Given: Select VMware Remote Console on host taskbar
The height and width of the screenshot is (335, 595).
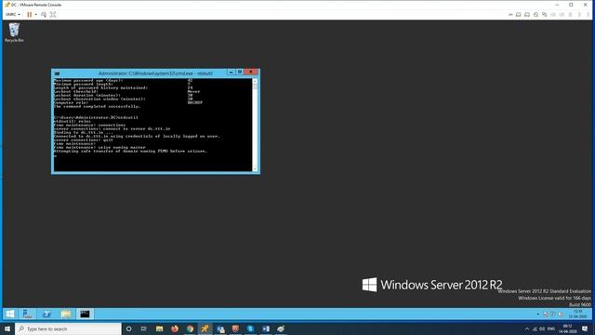Looking at the screenshot, I should [x=205, y=328].
